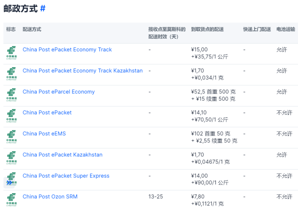This screenshot has height=211, width=298.
Task: Open China Post eEMS link
Action: tap(44, 134)
